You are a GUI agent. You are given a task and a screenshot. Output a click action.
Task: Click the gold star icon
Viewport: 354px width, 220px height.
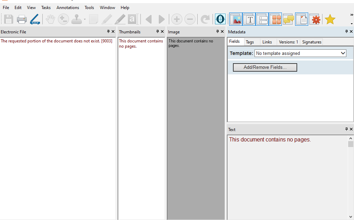(x=330, y=19)
